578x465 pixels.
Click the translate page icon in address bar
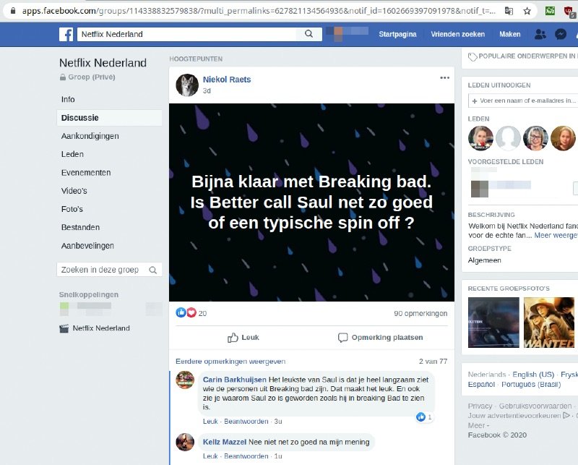[x=509, y=11]
